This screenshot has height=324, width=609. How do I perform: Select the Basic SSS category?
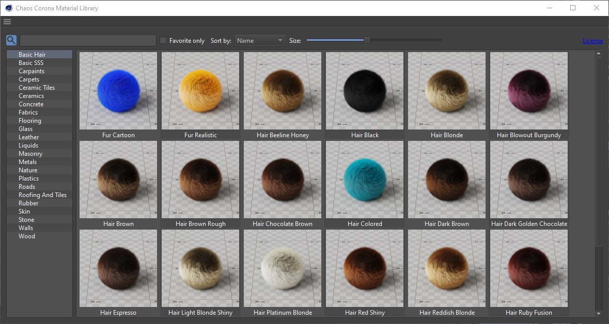pyautogui.click(x=39, y=63)
